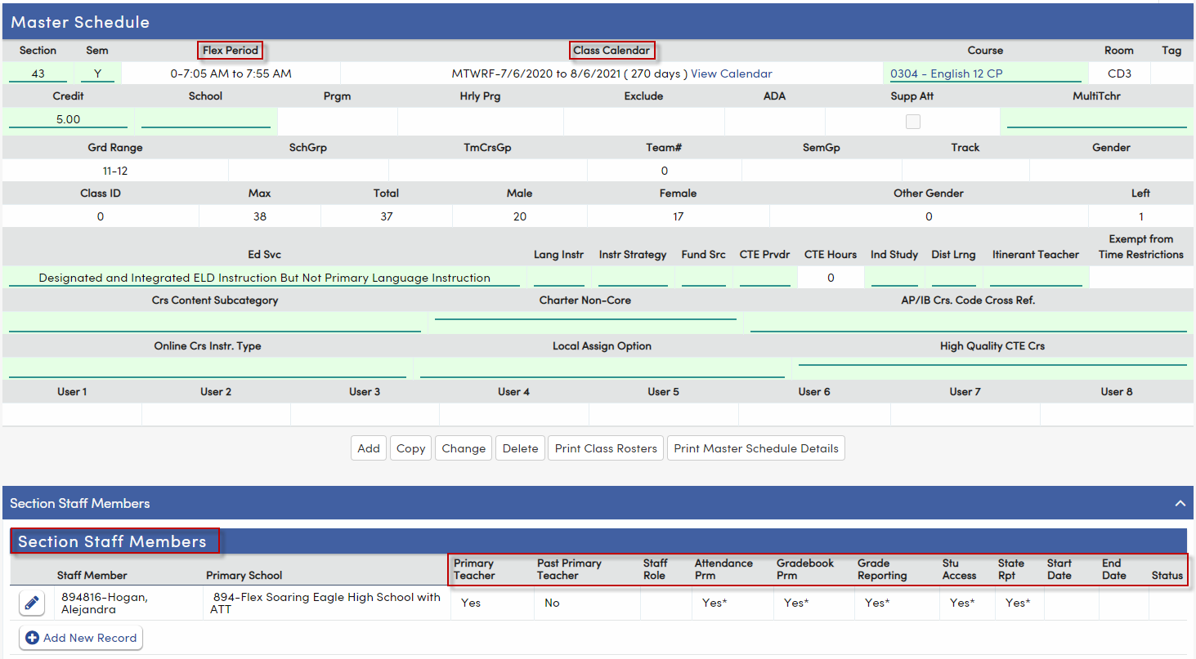Copy the current section
Viewport: 1196px width, 659px height.
tap(410, 447)
